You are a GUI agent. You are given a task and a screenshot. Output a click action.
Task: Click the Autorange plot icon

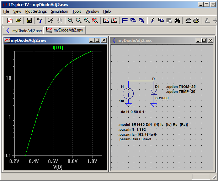[114, 20]
